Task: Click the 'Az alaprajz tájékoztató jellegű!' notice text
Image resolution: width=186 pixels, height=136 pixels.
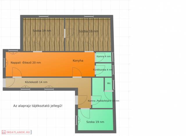Action: click(38, 106)
